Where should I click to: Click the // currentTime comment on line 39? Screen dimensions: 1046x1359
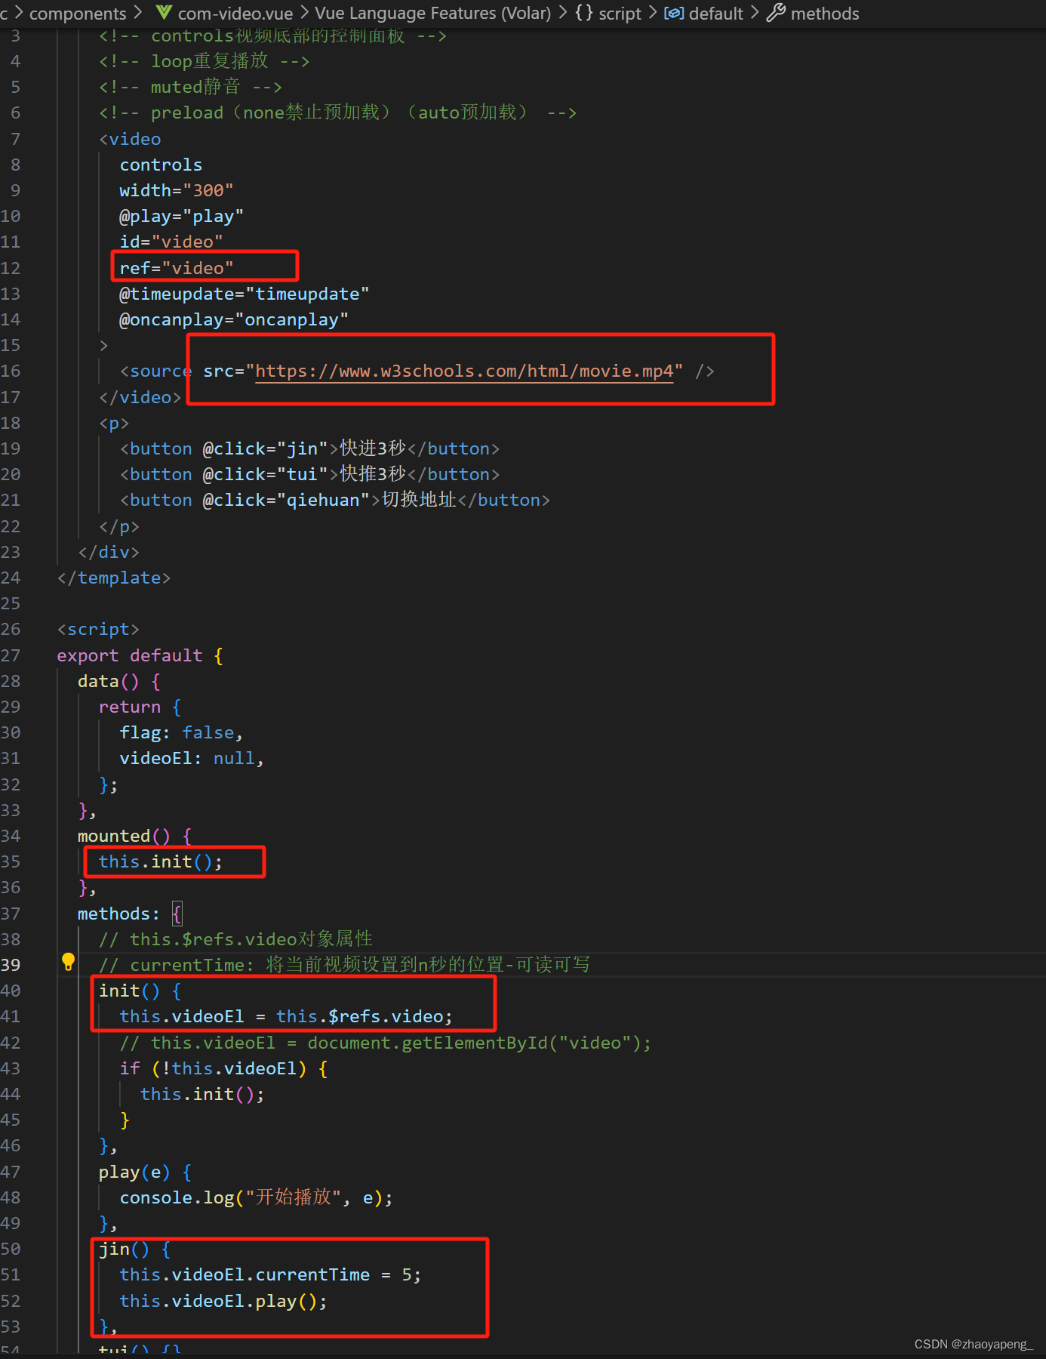pos(344,965)
